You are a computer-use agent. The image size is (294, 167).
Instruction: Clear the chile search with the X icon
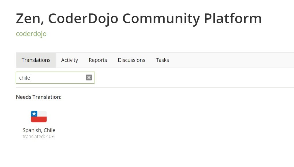(x=89, y=78)
